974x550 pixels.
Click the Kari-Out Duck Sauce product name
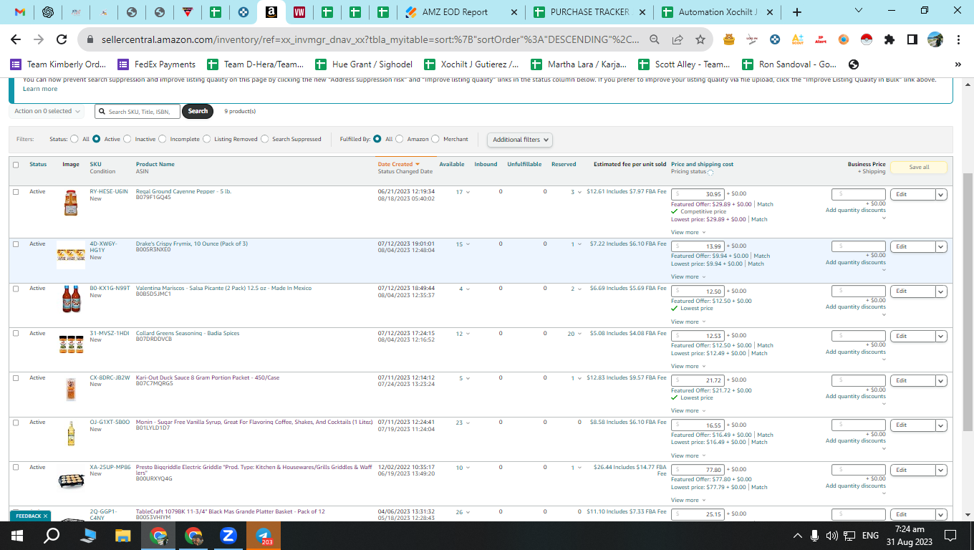tap(208, 377)
